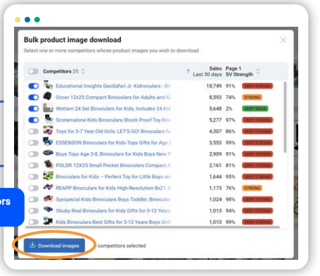Open the REAPP Binoculars for Kids link
Screen dimensions: 320x276
[113, 188]
